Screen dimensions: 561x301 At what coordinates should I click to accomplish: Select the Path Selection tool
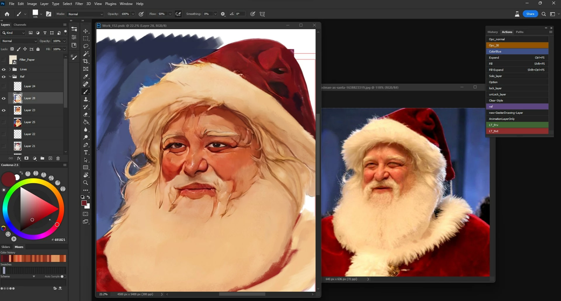(86, 160)
